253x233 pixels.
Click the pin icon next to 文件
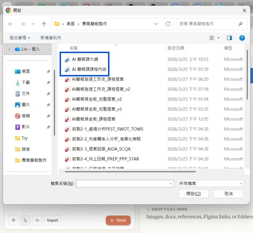coord(48,94)
